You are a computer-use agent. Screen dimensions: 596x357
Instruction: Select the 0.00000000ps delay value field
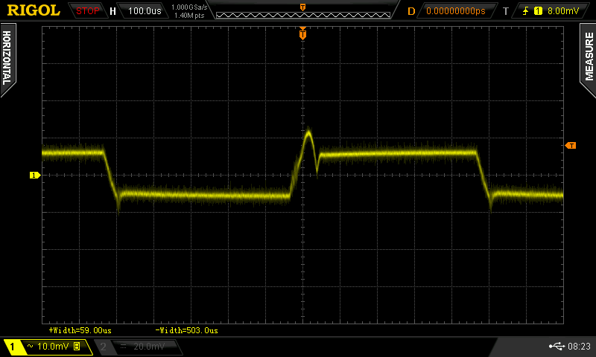pyautogui.click(x=455, y=11)
